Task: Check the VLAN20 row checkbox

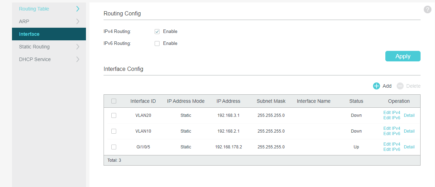Action: click(x=114, y=115)
